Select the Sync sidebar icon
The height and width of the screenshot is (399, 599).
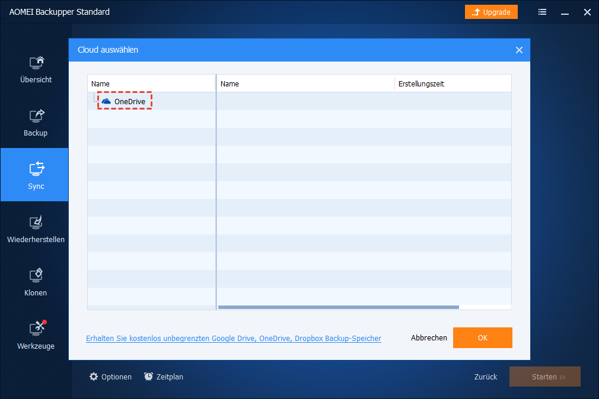coord(37,169)
